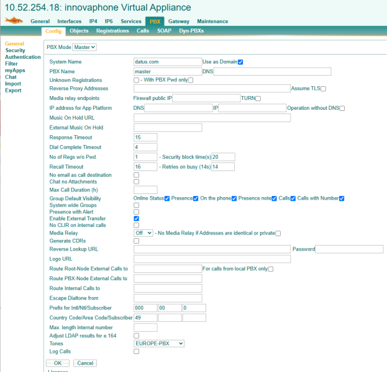This screenshot has width=387, height=372.
Task: Focus the Reverse Proxy Addresses field
Action: (212, 89)
